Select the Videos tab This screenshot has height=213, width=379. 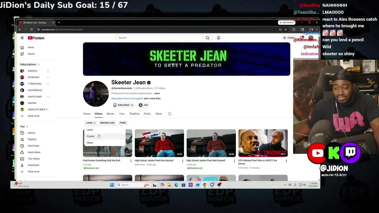98,114
